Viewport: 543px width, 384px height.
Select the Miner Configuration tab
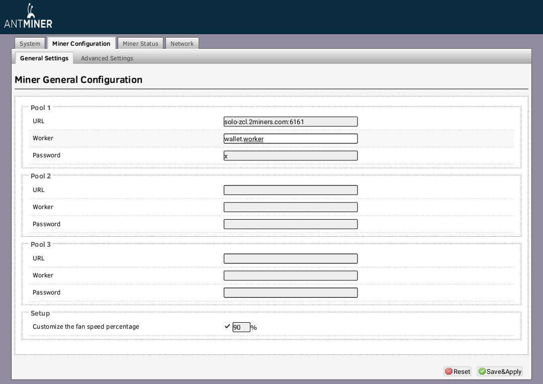pos(81,44)
